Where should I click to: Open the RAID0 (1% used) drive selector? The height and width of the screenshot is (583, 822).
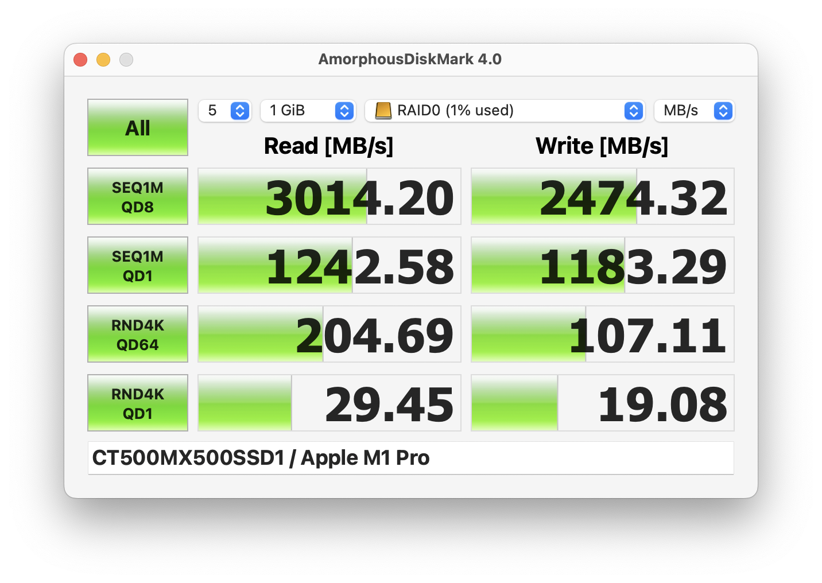coord(505,111)
